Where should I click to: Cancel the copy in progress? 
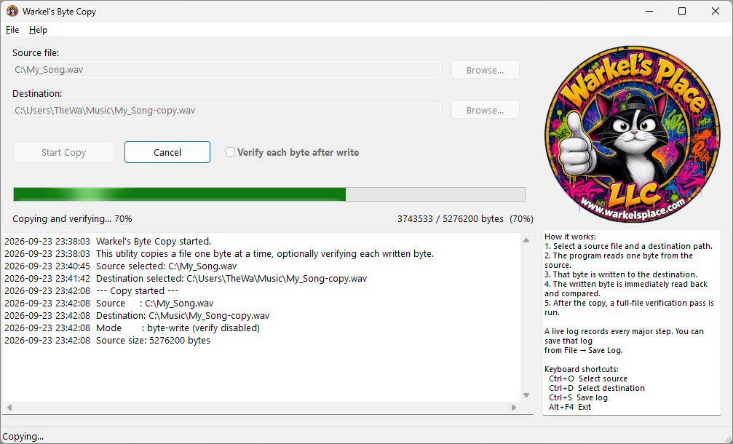pyautogui.click(x=167, y=152)
